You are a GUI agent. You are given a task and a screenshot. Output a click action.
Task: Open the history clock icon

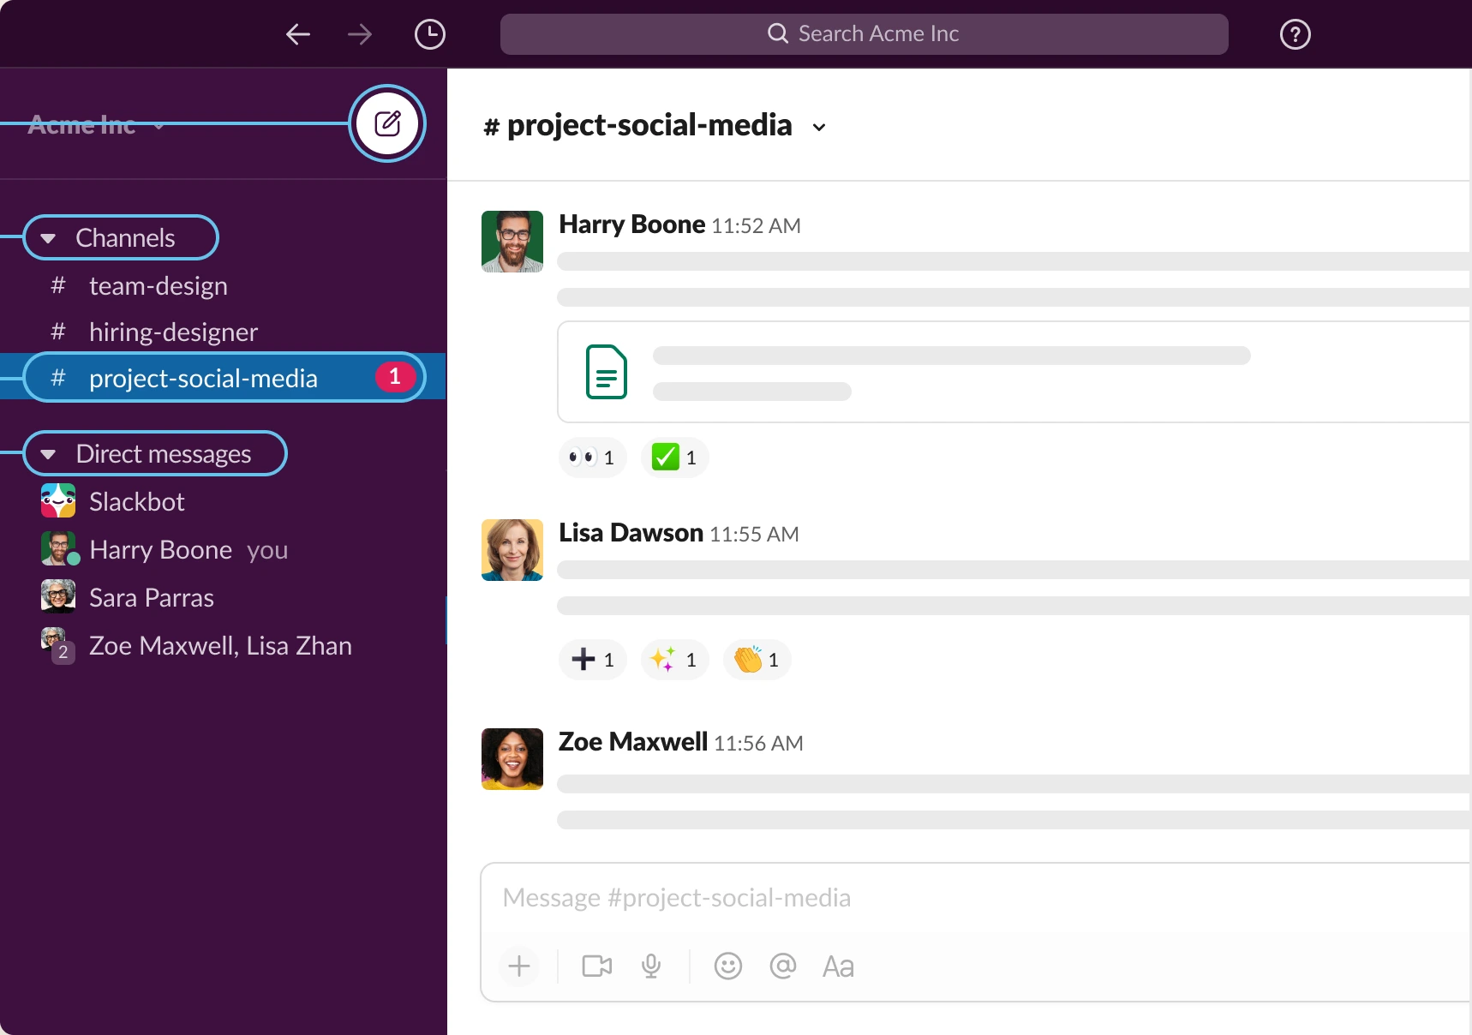[430, 34]
